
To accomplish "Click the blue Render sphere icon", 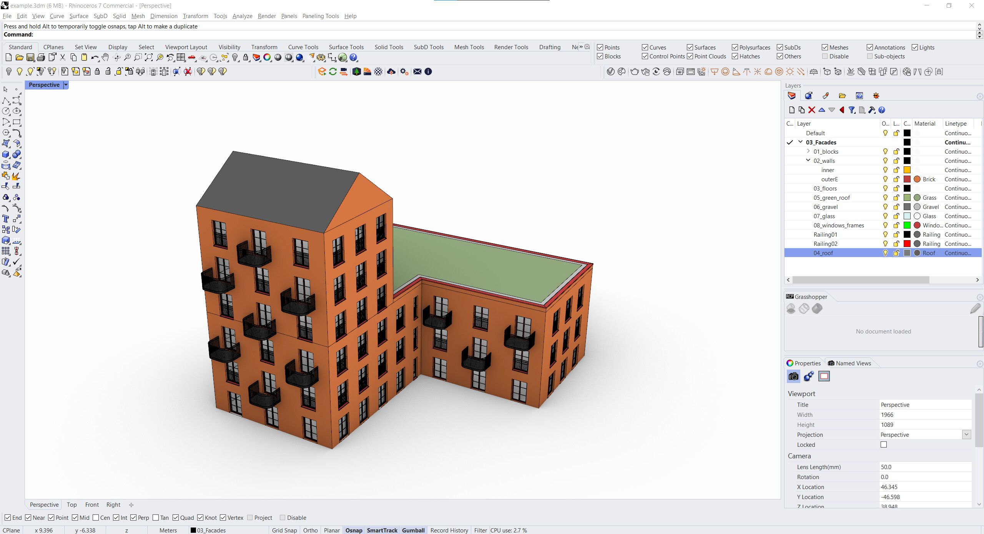I will pyautogui.click(x=299, y=58).
